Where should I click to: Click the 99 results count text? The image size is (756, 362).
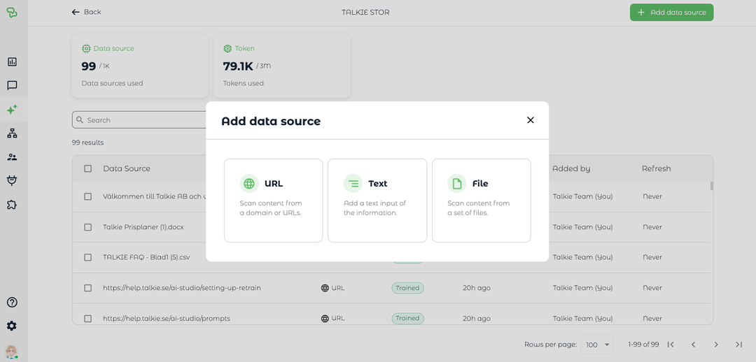[87, 143]
